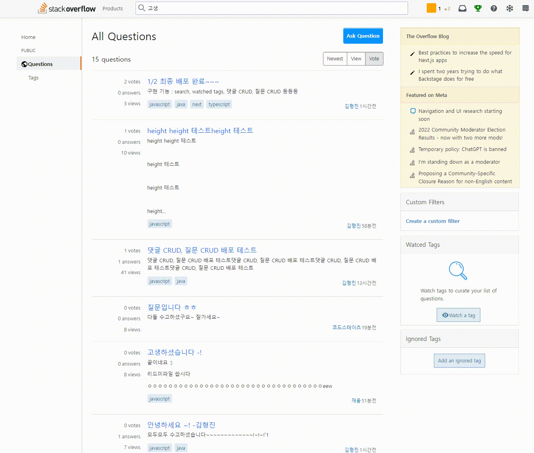Click the Stack Overflow logo
Screen dimensions: 534x453
pos(66,8)
